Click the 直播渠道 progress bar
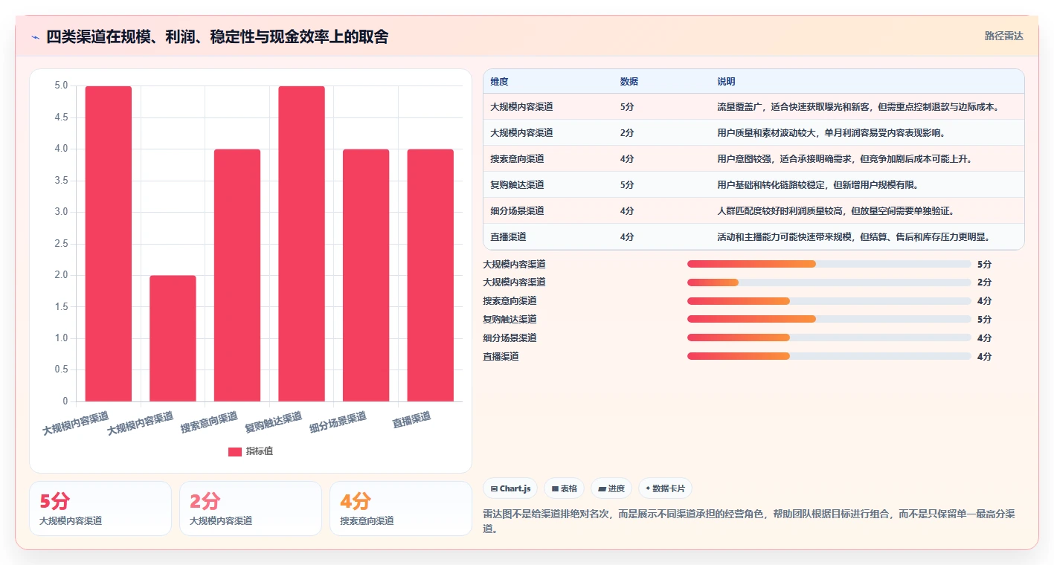The image size is (1054, 565). coord(829,356)
